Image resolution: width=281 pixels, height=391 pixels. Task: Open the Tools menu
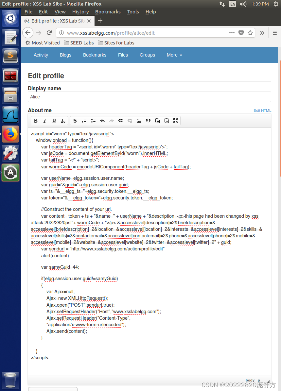pyautogui.click(x=133, y=12)
